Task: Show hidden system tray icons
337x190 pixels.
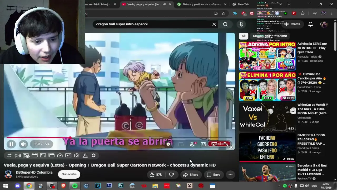Action: 279,186
